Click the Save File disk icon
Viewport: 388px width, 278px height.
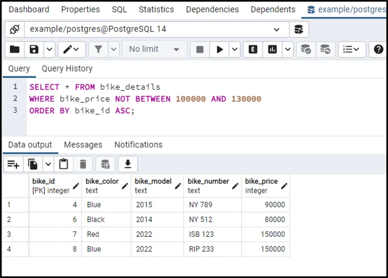coord(34,49)
